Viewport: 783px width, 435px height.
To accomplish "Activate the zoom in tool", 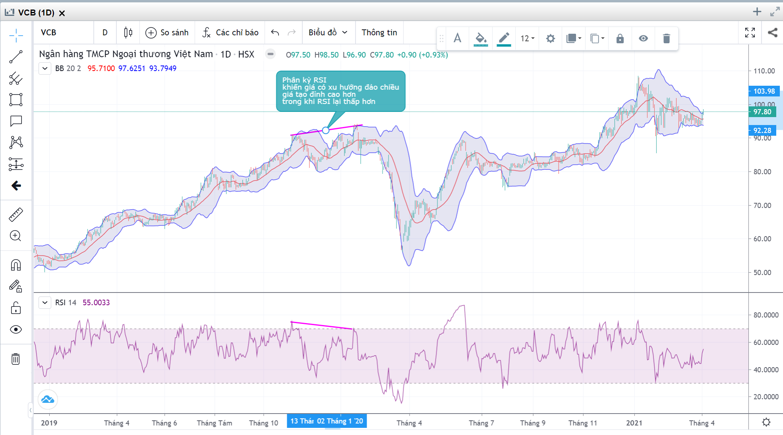I will (16, 236).
